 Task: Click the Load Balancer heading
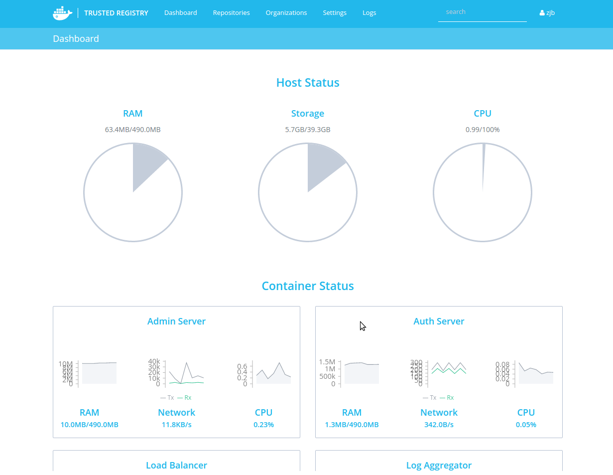[176, 465]
